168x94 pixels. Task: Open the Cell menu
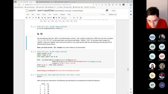(50, 15)
